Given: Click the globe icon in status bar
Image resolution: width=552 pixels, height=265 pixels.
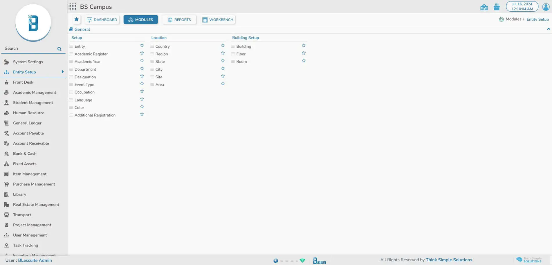Looking at the screenshot, I should (275, 261).
